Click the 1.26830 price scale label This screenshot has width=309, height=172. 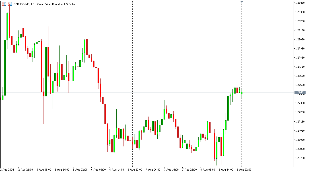point(300,149)
